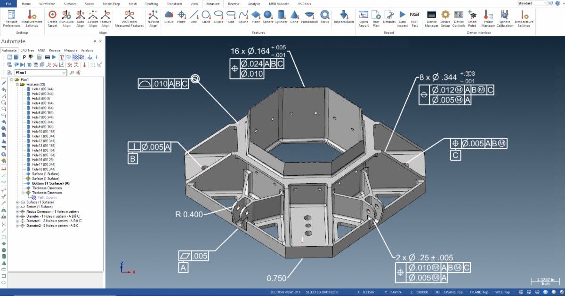The height and width of the screenshot is (296, 565).
Task: Toggle SECTION VIEW in status bar
Action: (284, 292)
